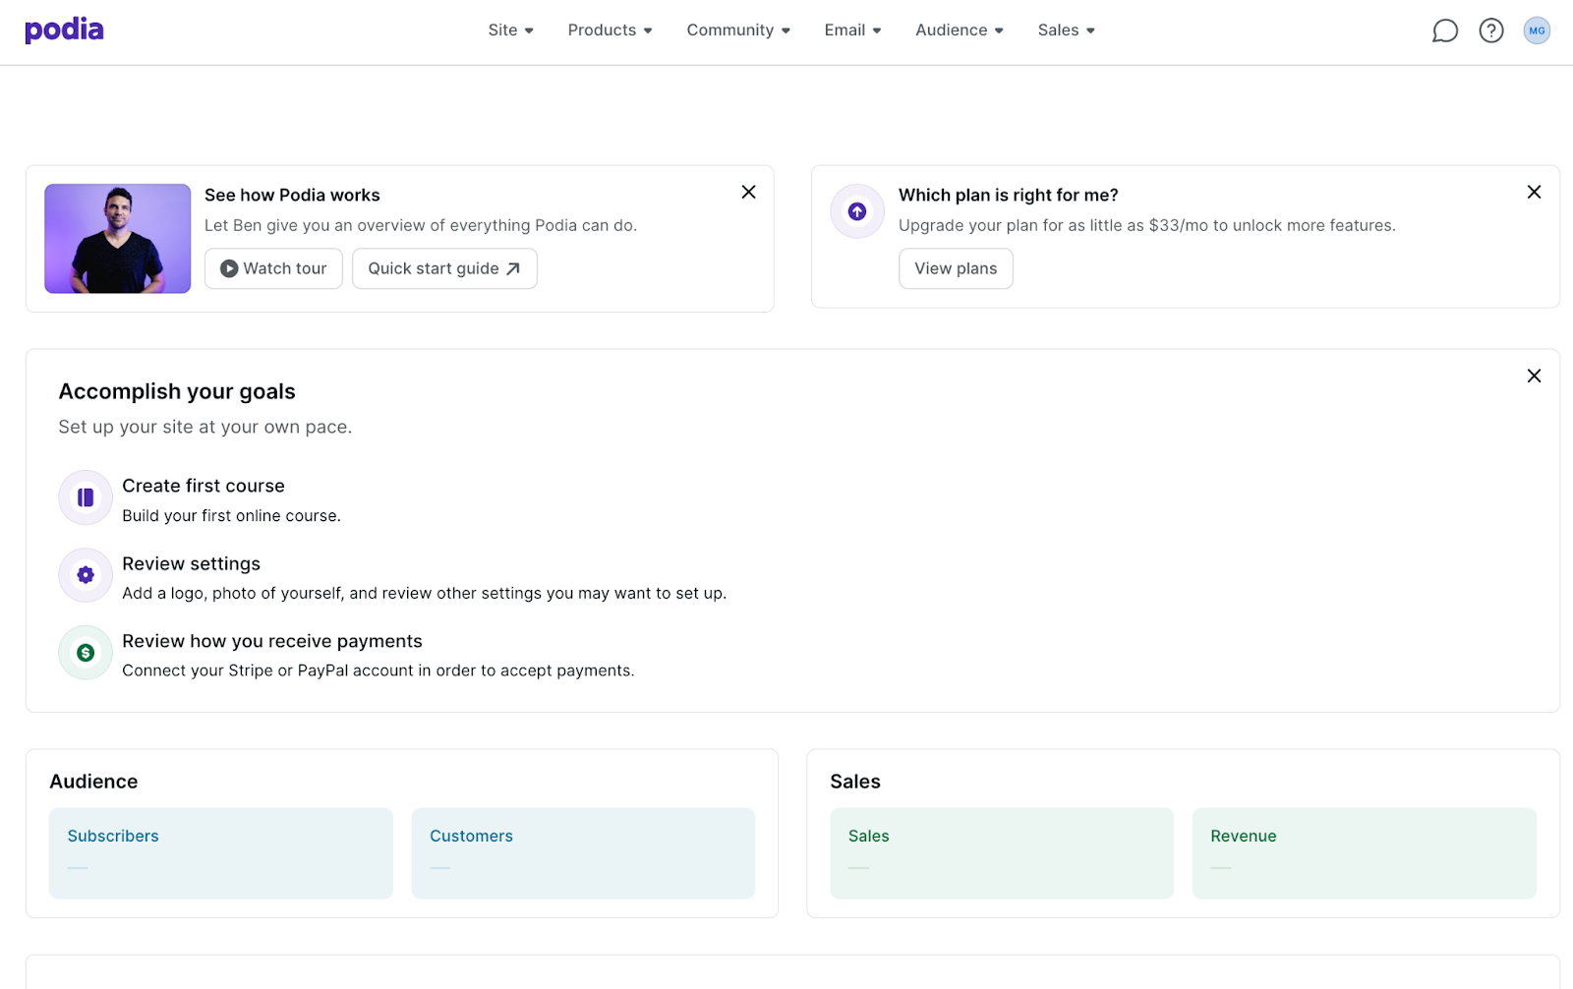The width and height of the screenshot is (1573, 989).
Task: Open the Quick start guide link
Action: tap(444, 269)
